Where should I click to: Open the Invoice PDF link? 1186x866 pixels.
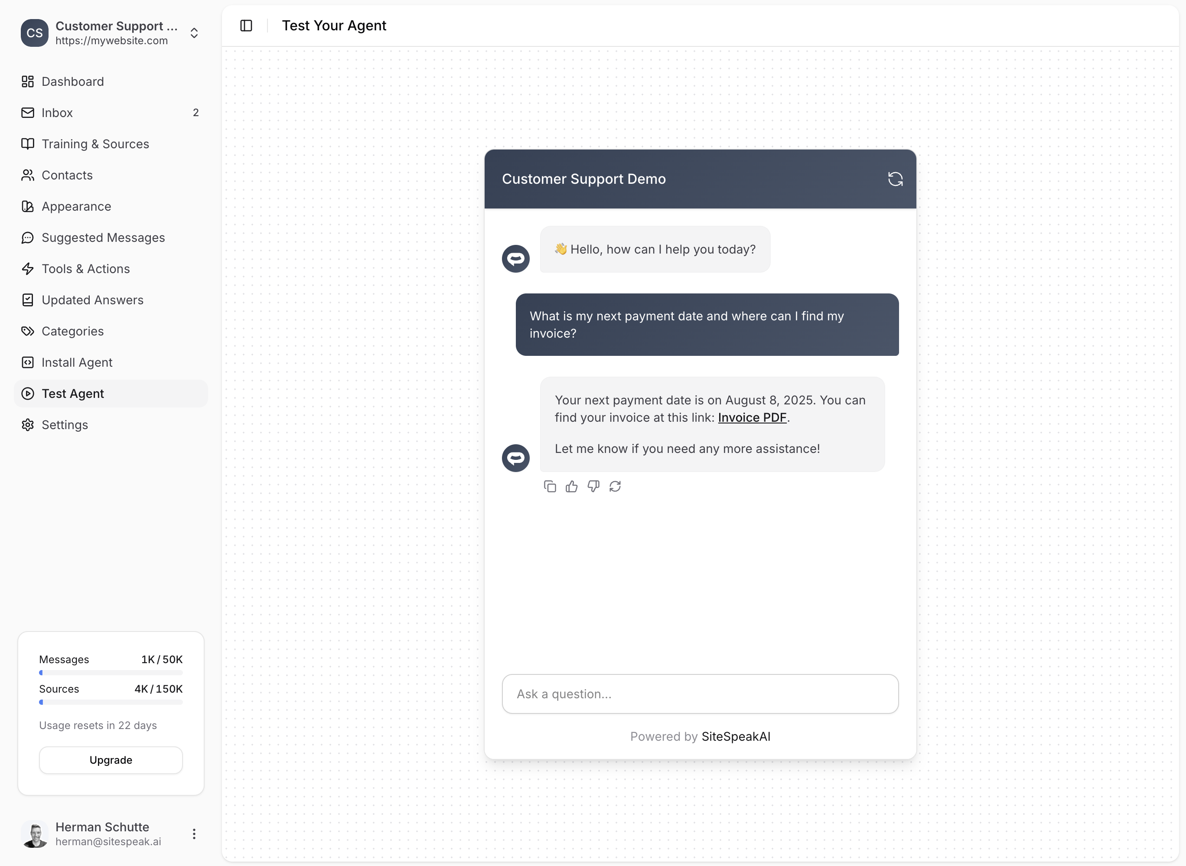[752, 417]
